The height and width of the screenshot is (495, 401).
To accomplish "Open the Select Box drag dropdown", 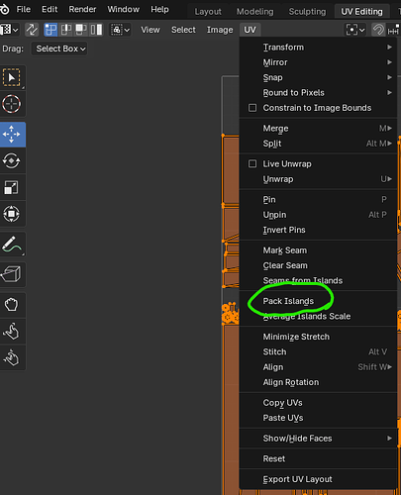I will point(59,49).
